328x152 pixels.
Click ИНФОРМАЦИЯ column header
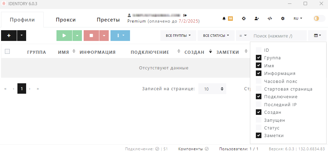pyautogui.click(x=98, y=52)
